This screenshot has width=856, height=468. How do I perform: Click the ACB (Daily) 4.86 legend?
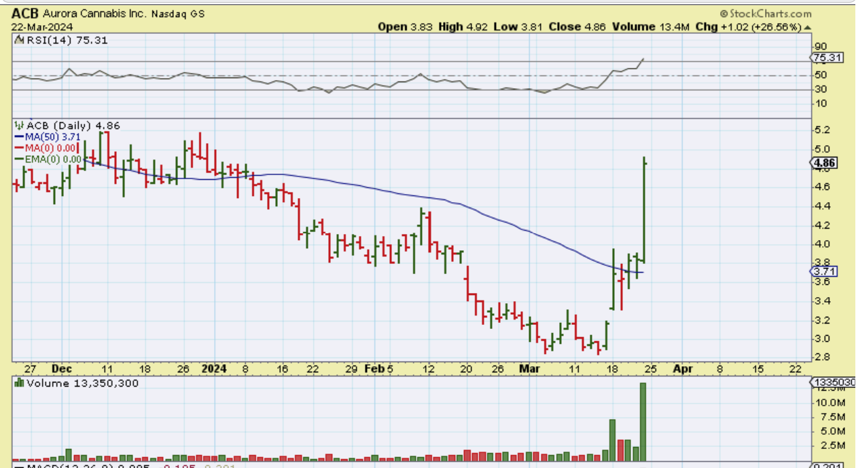[x=73, y=125]
